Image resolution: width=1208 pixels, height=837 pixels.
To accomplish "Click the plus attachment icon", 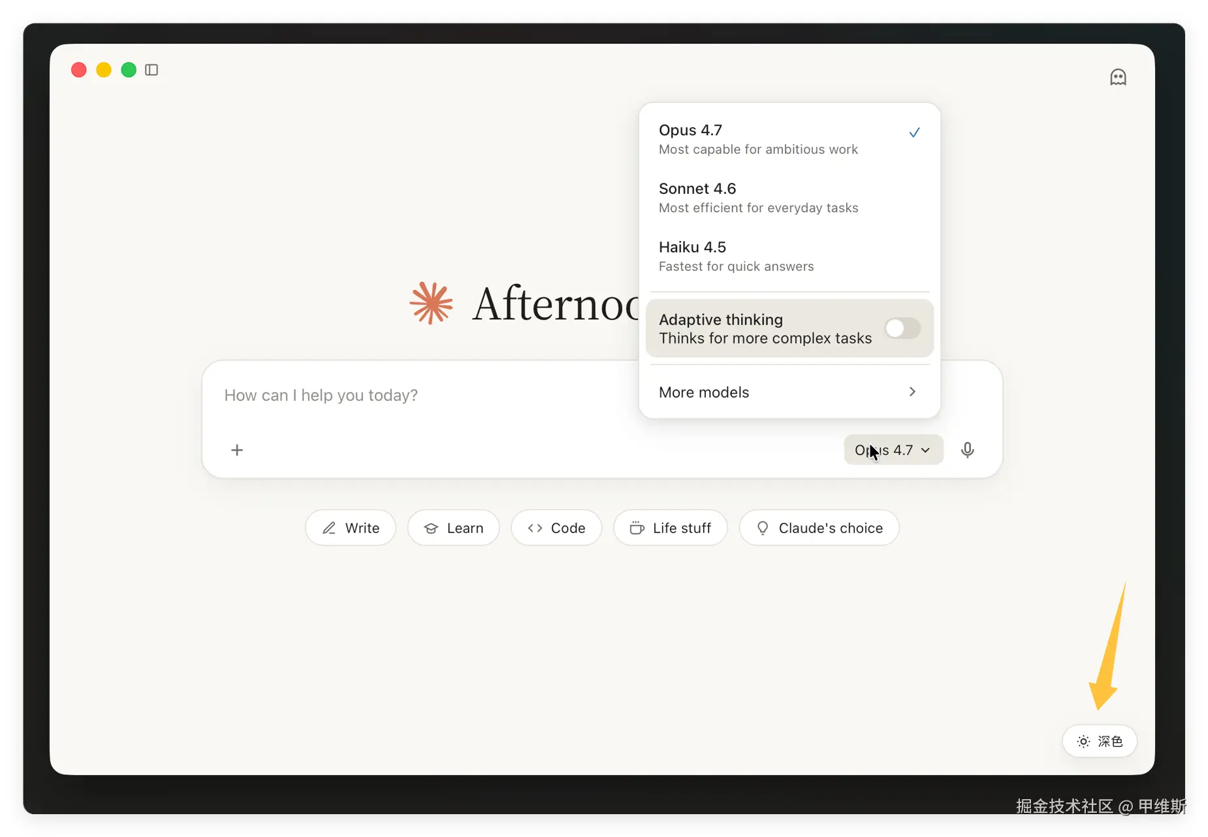I will coord(237,450).
